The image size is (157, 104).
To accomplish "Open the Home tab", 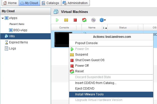I will tap(10, 3).
